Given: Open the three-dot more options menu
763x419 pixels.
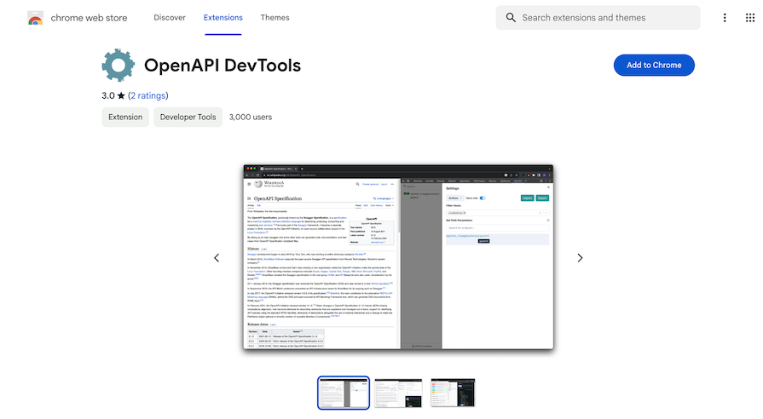Looking at the screenshot, I should pyautogui.click(x=725, y=18).
